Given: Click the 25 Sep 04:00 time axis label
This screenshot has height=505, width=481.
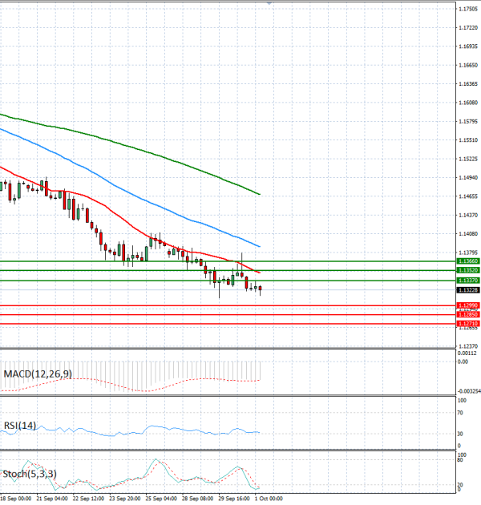Looking at the screenshot, I should coord(161,499).
